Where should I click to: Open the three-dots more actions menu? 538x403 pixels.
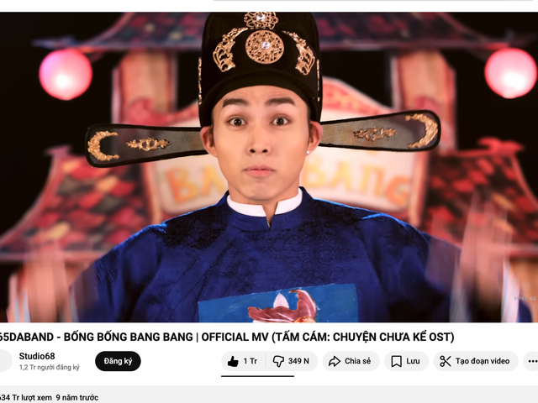click(x=532, y=361)
